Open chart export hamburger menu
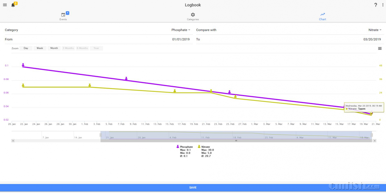 [x=380, y=48]
